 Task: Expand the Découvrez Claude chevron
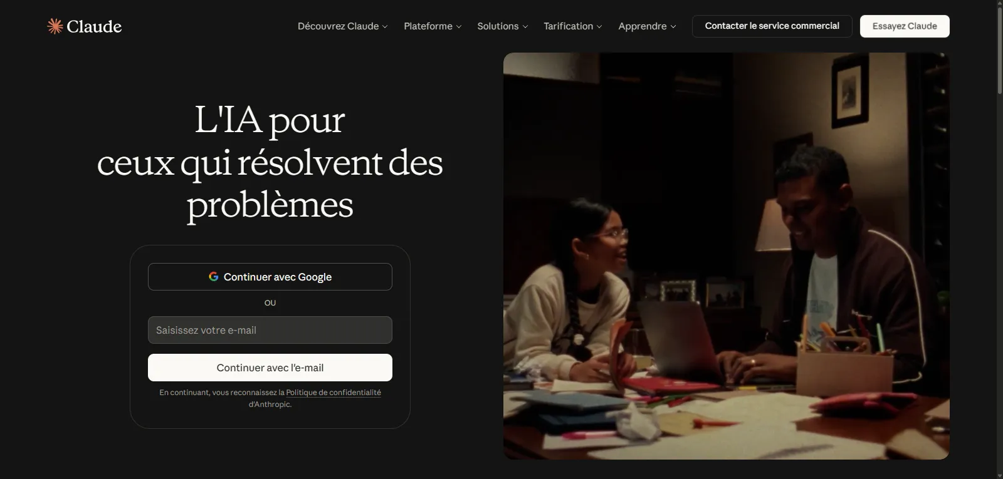pos(385,26)
